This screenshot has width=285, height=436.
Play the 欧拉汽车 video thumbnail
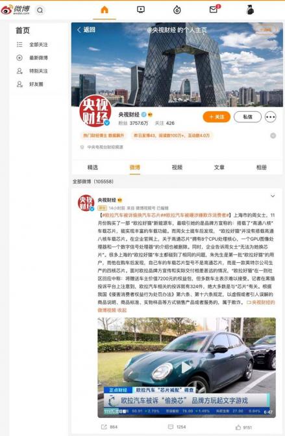(x=186, y=367)
